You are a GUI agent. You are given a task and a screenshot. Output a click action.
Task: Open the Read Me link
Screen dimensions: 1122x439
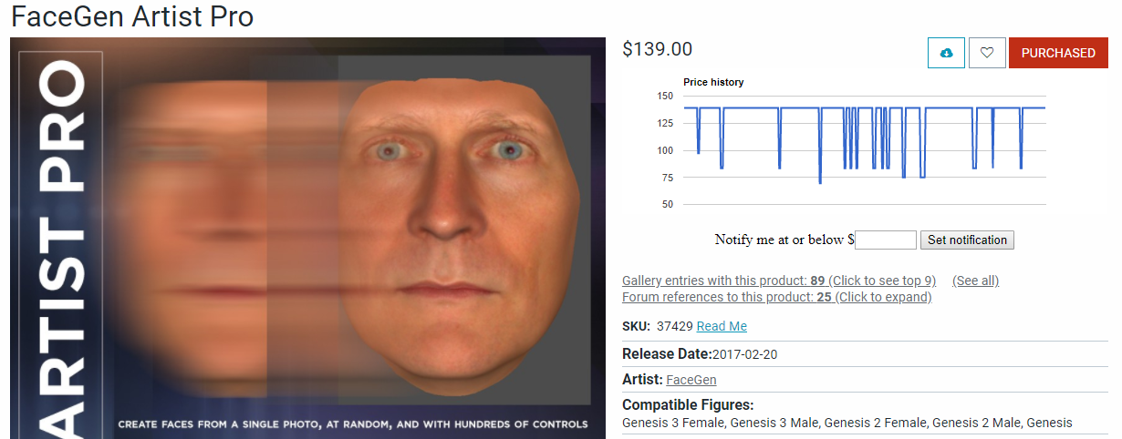(722, 326)
